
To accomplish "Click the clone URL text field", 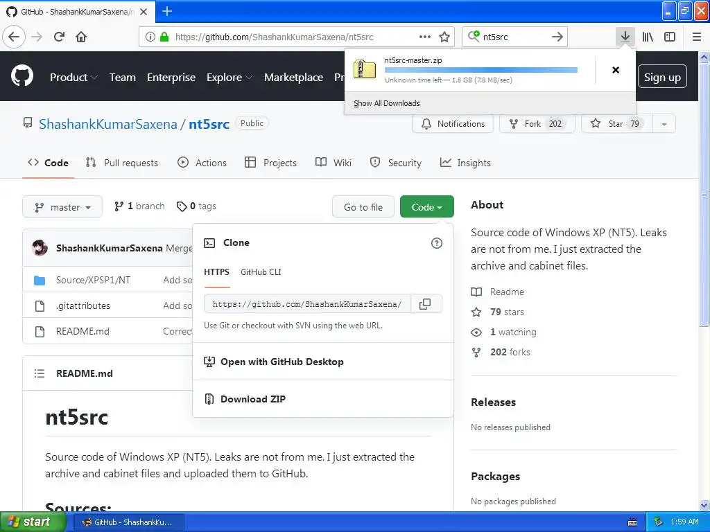I will pyautogui.click(x=307, y=304).
